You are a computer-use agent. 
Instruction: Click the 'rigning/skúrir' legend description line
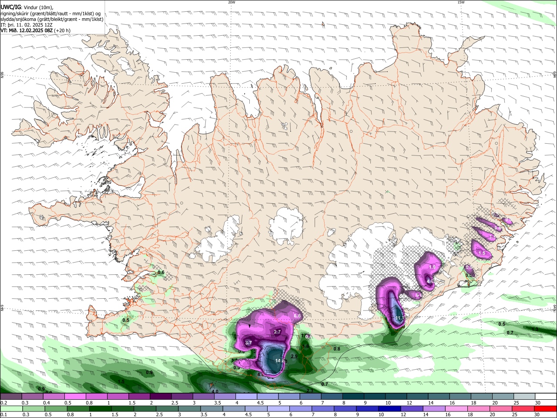(x=50, y=13)
